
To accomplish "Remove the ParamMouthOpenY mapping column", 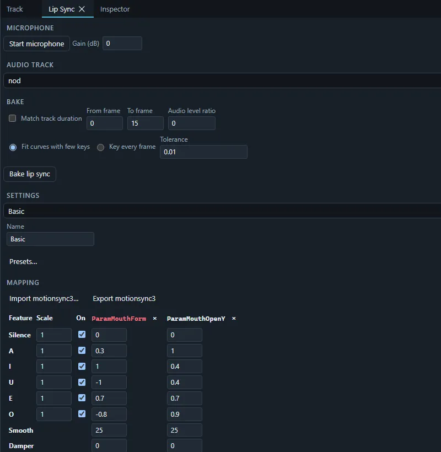I will (x=234, y=319).
